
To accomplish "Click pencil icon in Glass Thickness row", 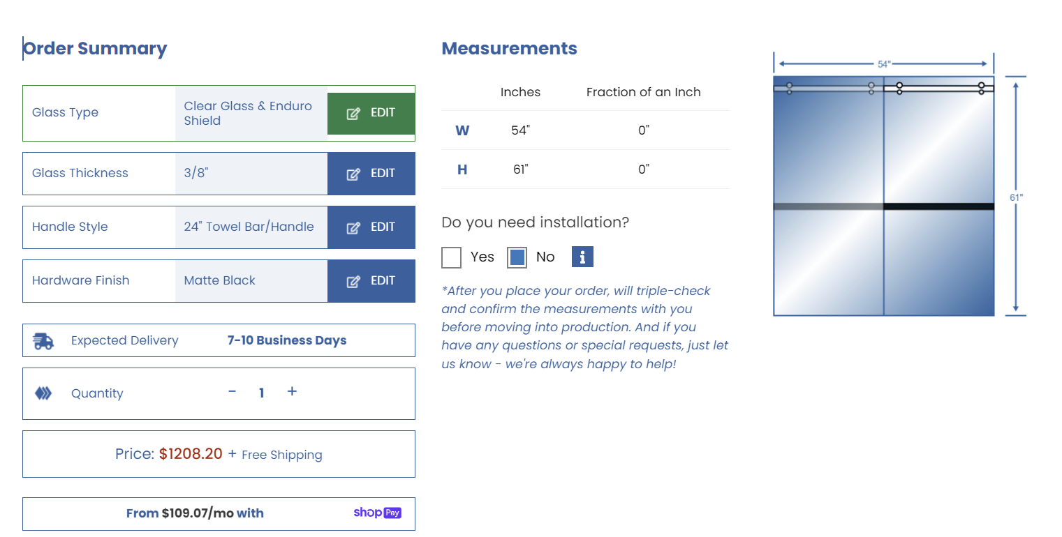I will (x=353, y=174).
